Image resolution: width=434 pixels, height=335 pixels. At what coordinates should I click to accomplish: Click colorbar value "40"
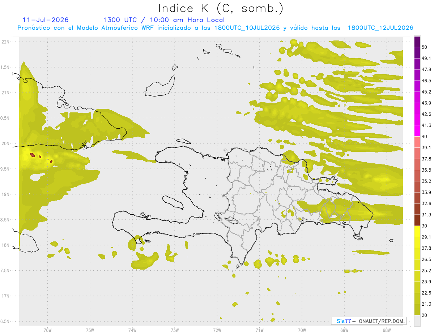point(425,137)
